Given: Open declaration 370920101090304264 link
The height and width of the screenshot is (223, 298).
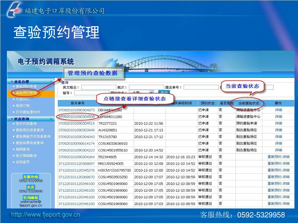Looking at the screenshot, I should click(77, 157).
